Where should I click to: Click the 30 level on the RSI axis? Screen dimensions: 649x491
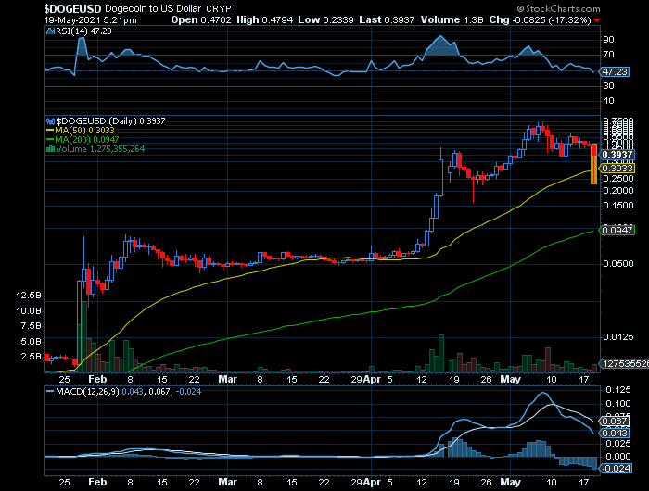pos(609,86)
